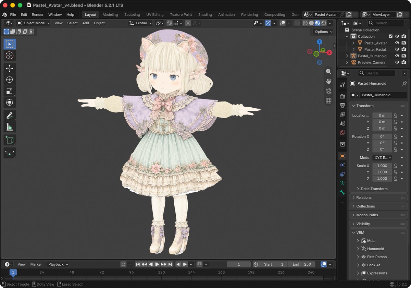Click the Scale X value field

point(382,166)
